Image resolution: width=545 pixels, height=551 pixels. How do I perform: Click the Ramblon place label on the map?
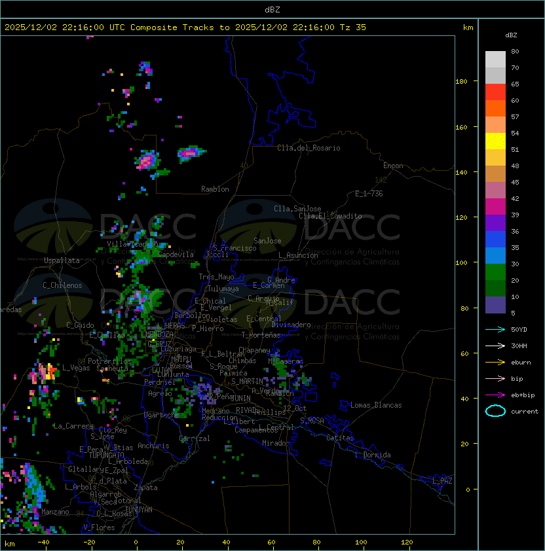pyautogui.click(x=215, y=189)
